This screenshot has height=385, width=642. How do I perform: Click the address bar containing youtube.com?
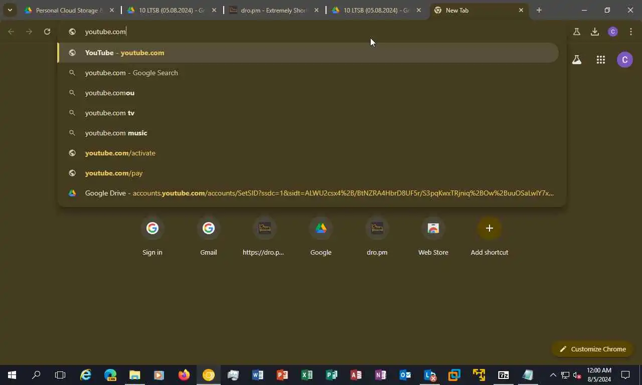[311, 32]
